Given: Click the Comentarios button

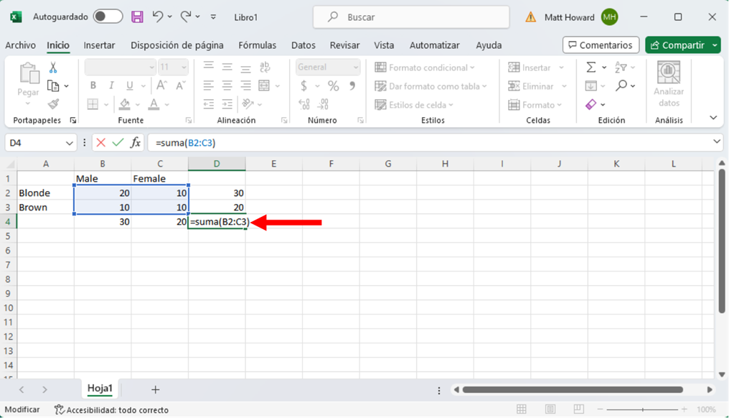Looking at the screenshot, I should [601, 45].
